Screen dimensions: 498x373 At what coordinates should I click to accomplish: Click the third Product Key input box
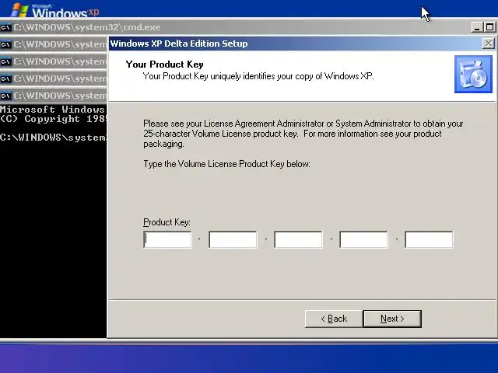[298, 239]
